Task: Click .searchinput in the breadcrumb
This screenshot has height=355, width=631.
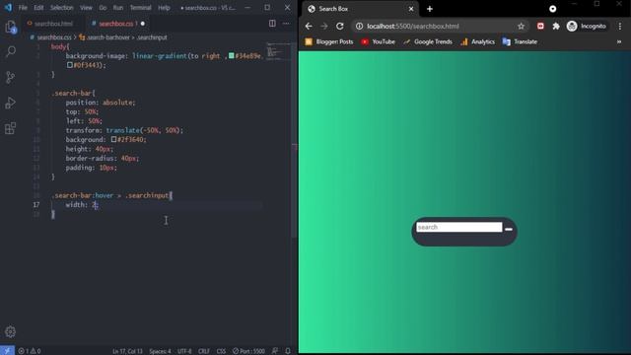Action: click(152, 37)
